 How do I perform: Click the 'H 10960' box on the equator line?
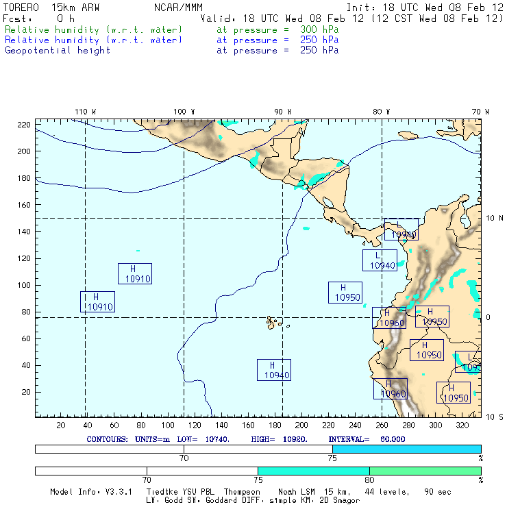pyautogui.click(x=389, y=318)
